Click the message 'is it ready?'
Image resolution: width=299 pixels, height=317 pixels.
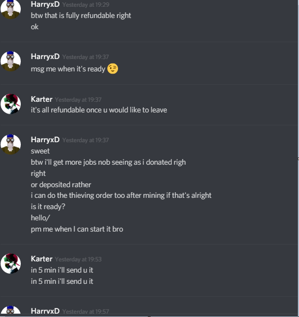click(48, 207)
